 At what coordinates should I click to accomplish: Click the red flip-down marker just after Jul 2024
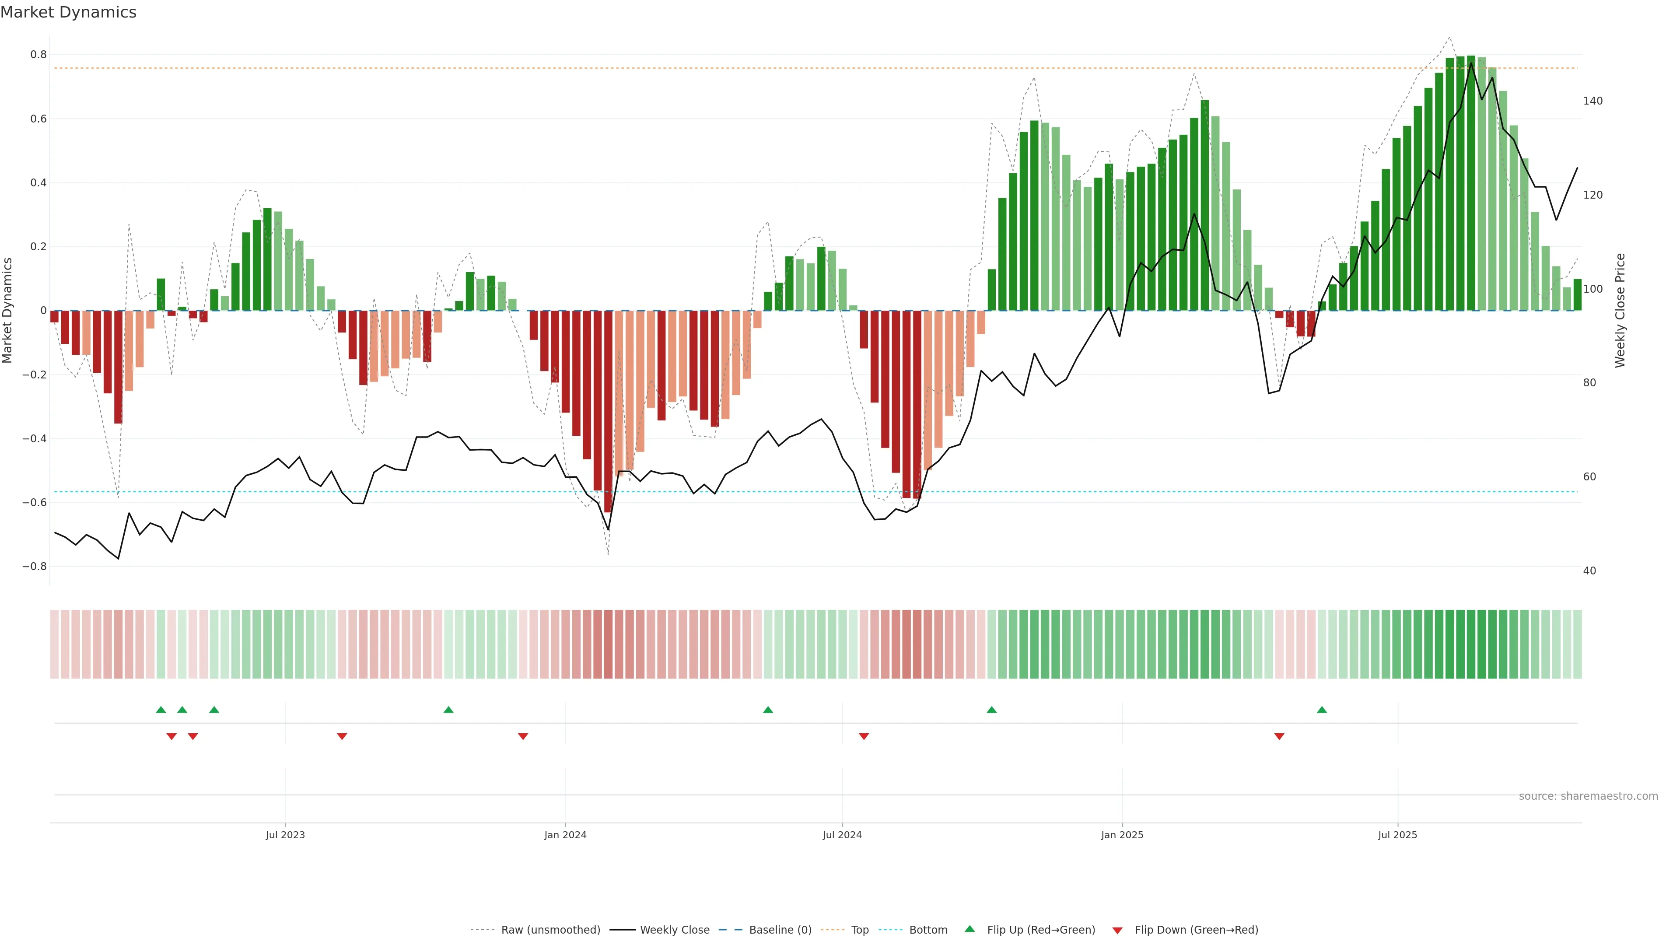coord(864,736)
